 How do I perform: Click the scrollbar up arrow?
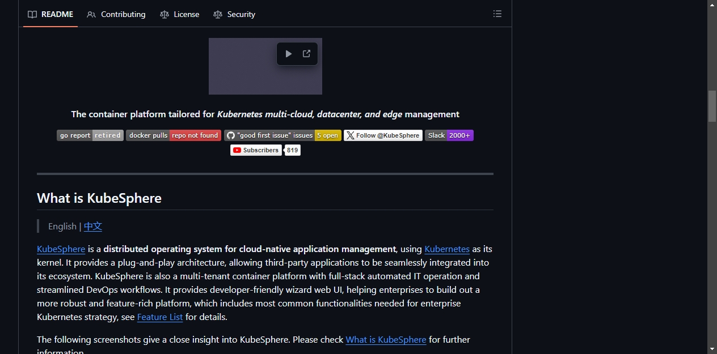pyautogui.click(x=712, y=5)
